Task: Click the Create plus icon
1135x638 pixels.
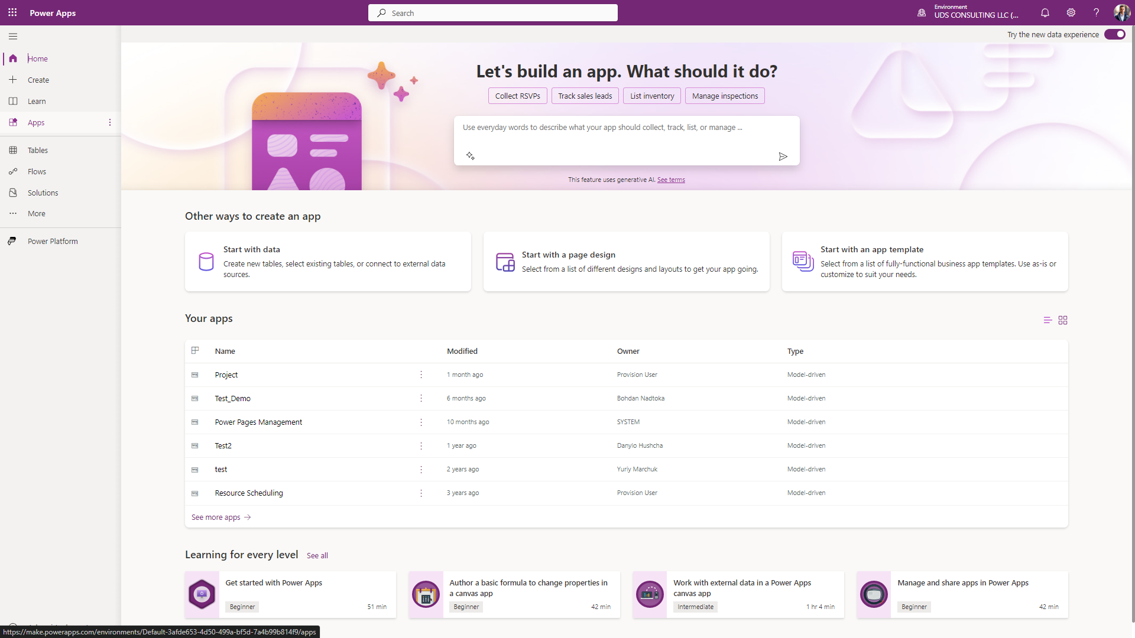Action: coord(13,80)
